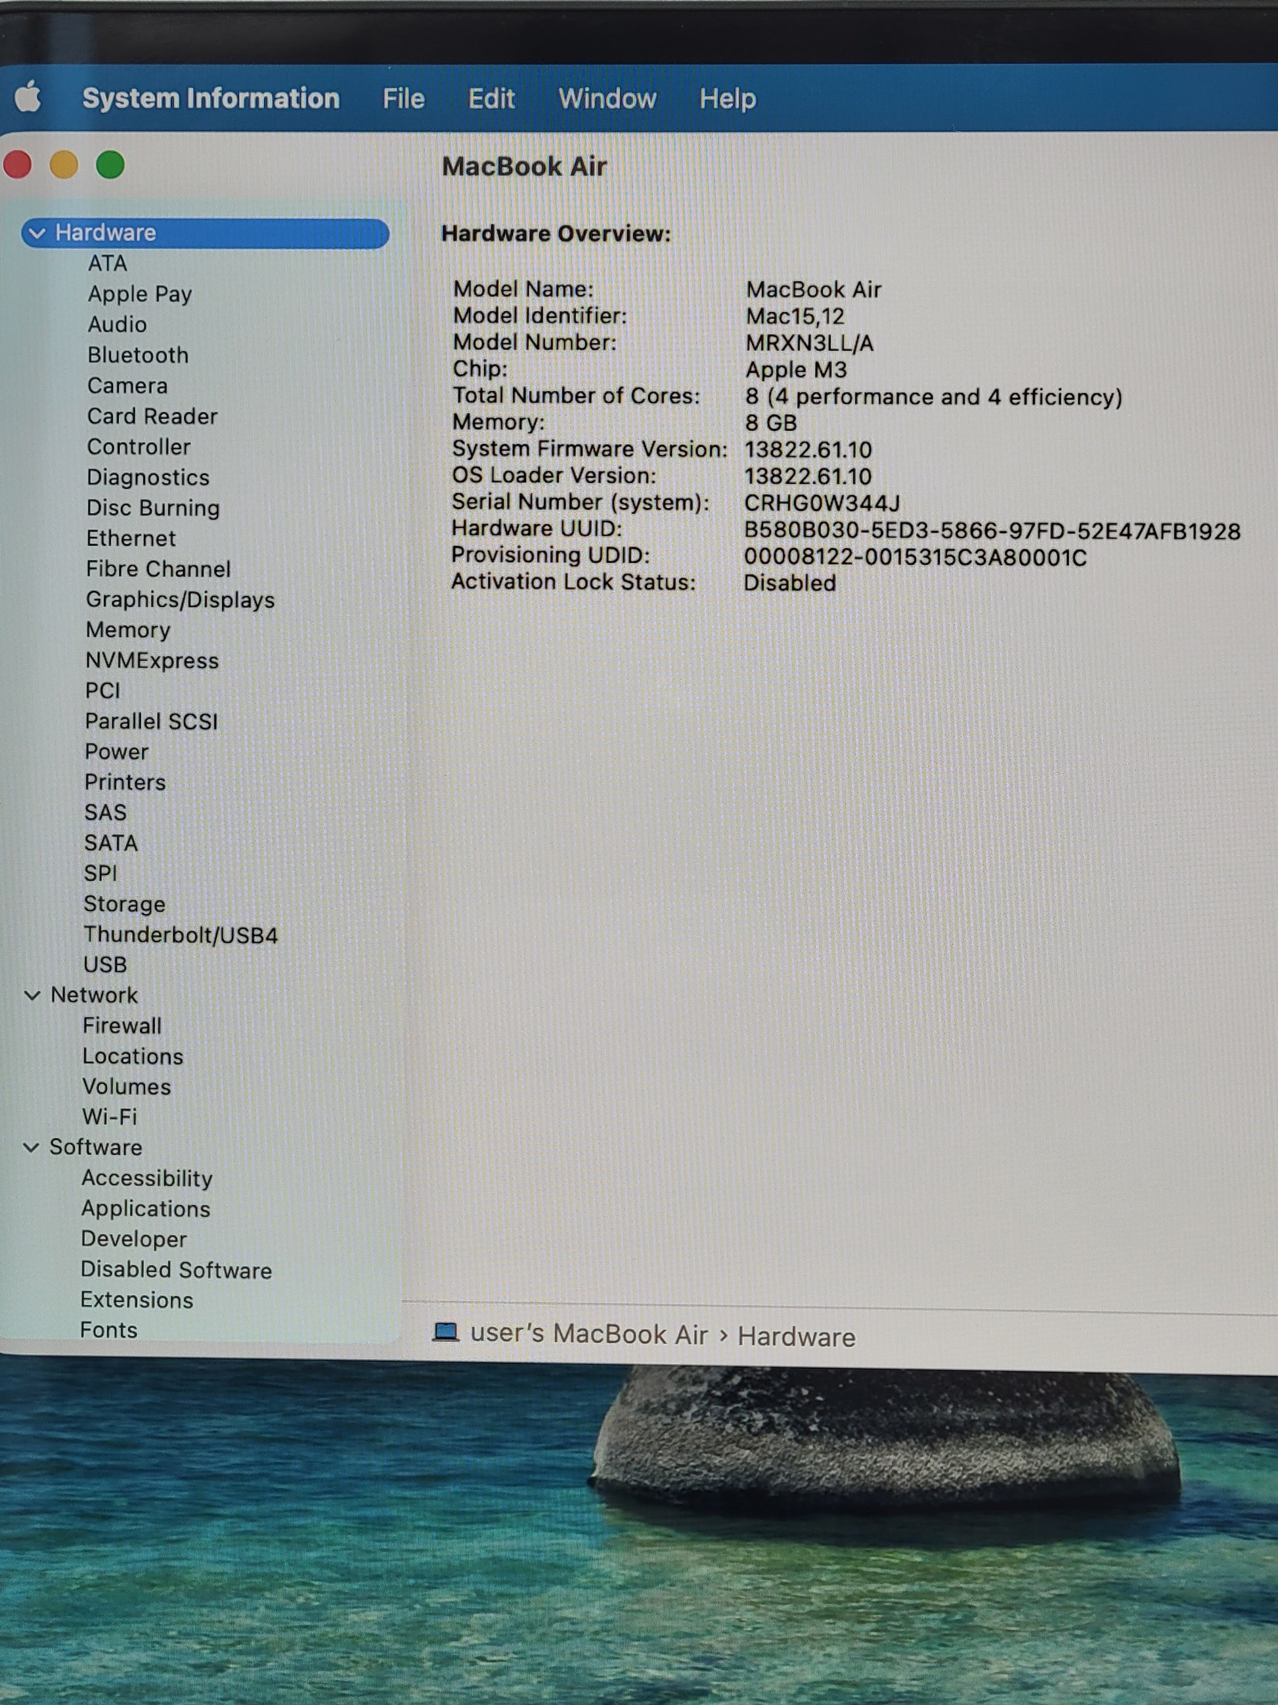This screenshot has height=1705, width=1278.
Task: Select Bluetooth in the sidebar
Action: [138, 355]
